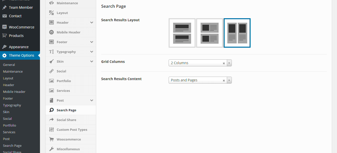Clear the 2 Columns selection
Image resolution: width=337 pixels, height=153 pixels.
224,63
